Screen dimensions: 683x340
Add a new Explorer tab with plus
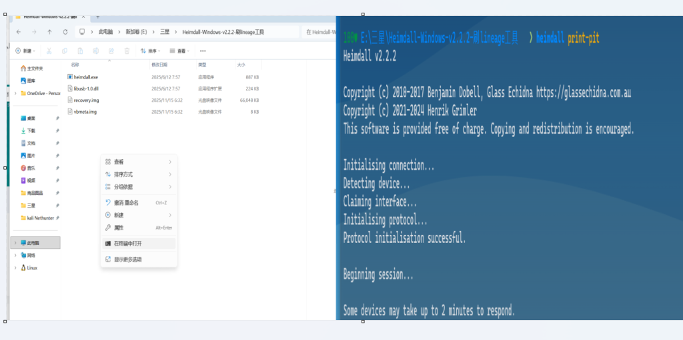click(x=97, y=17)
